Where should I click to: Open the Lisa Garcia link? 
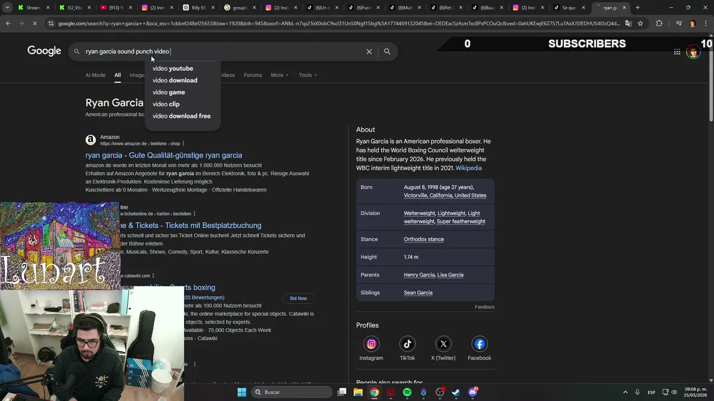(x=450, y=275)
